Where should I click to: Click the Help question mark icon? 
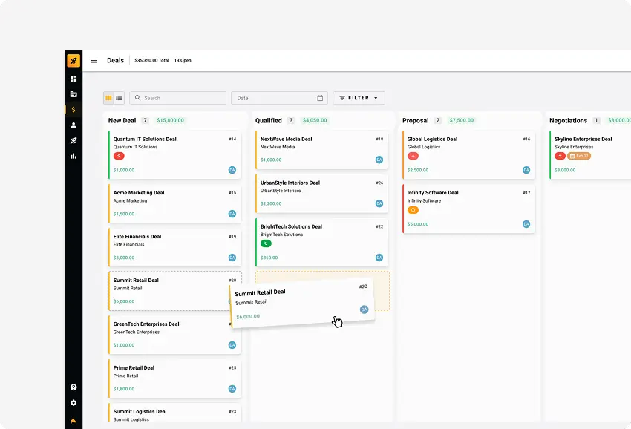(73, 387)
